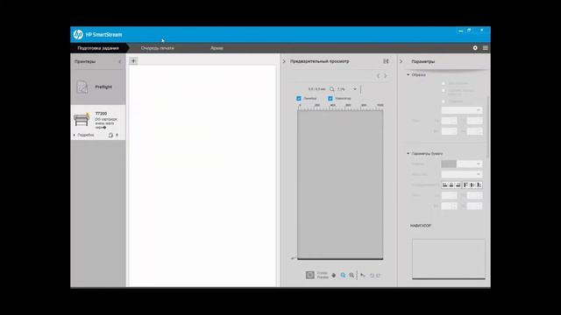The width and height of the screenshot is (561, 315).
Task: Click the gray paper color swatch
Action: pos(449,164)
